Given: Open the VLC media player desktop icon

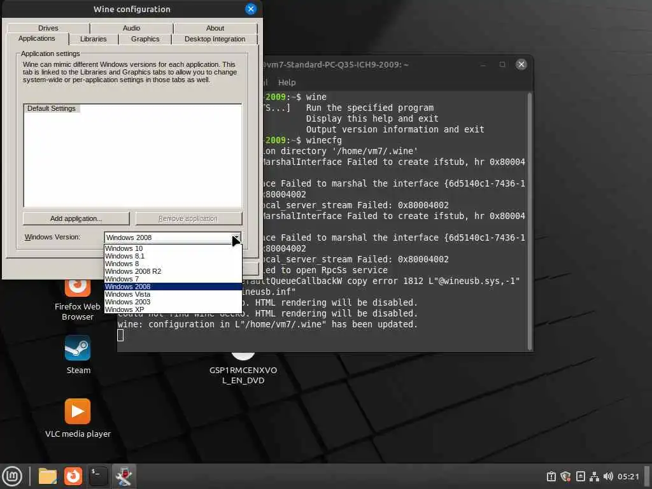Looking at the screenshot, I should (78, 418).
